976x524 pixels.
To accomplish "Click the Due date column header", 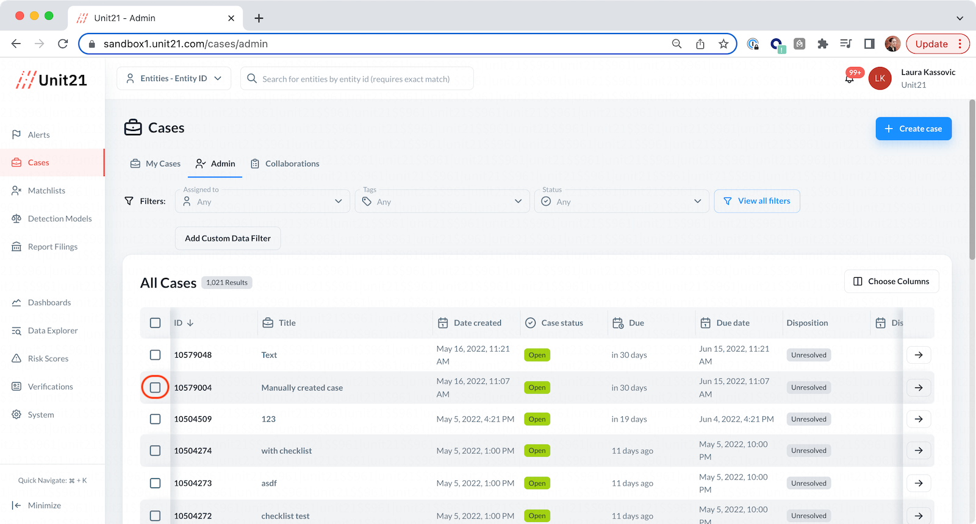I will coord(725,323).
